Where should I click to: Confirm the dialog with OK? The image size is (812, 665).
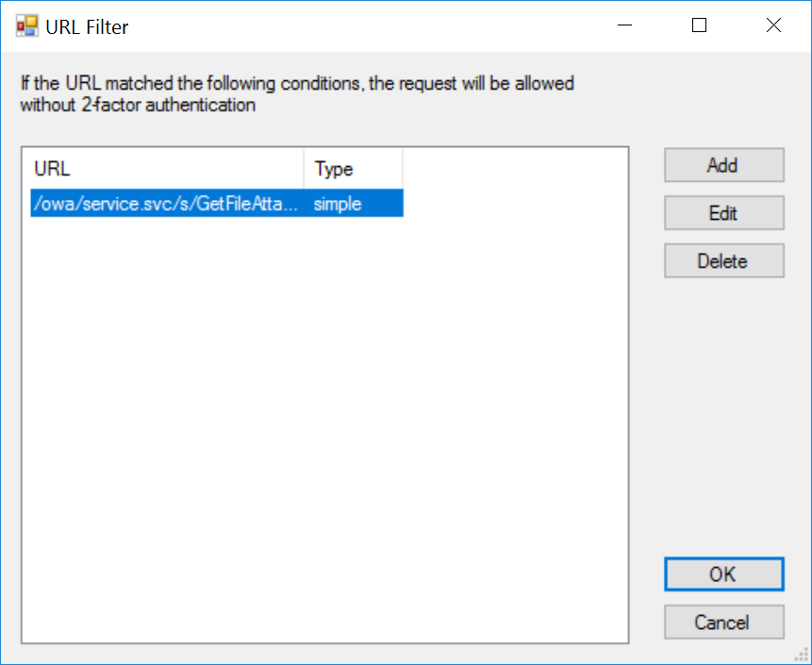click(723, 574)
